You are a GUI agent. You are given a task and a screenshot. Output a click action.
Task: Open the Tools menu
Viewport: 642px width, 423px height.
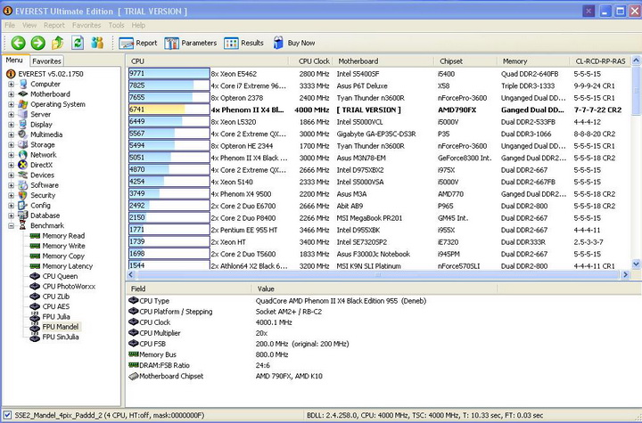pos(116,25)
